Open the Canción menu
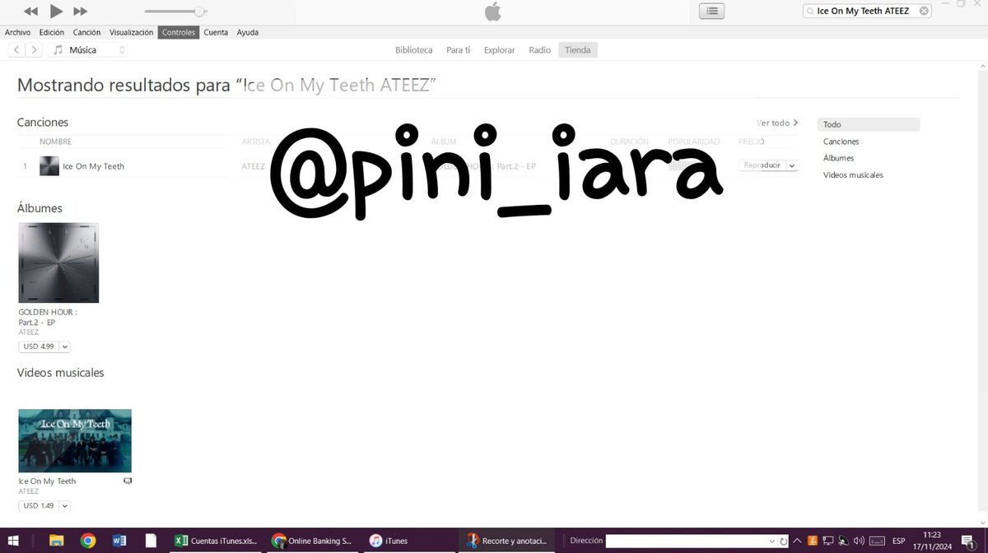The image size is (988, 553). tap(86, 33)
